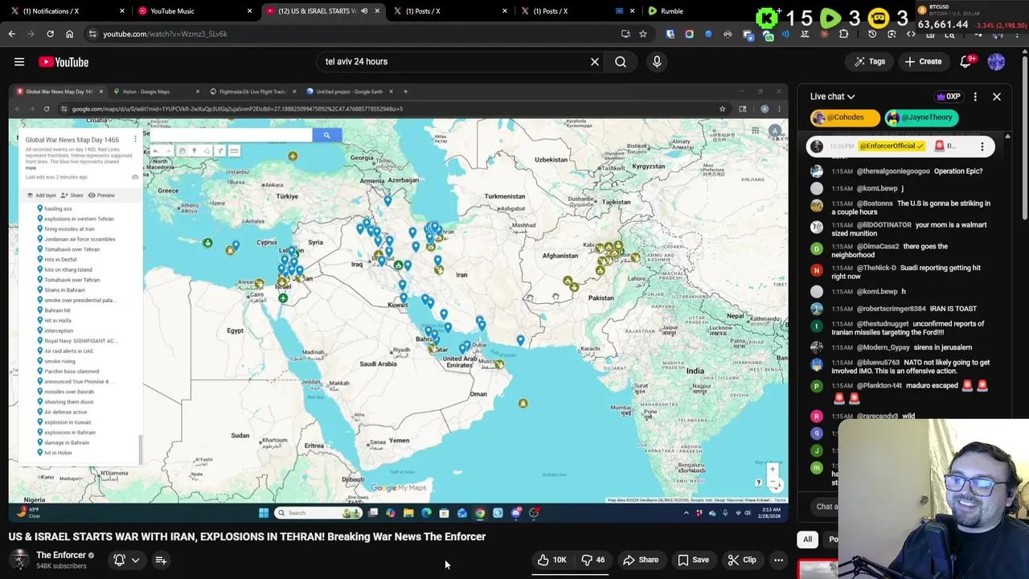Run search with magnifier button

pyautogui.click(x=621, y=62)
